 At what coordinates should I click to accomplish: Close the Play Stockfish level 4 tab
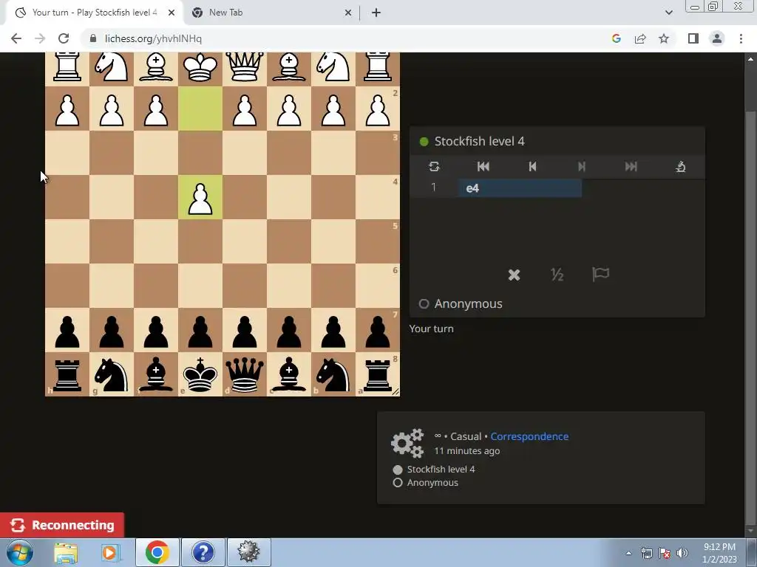[172, 13]
